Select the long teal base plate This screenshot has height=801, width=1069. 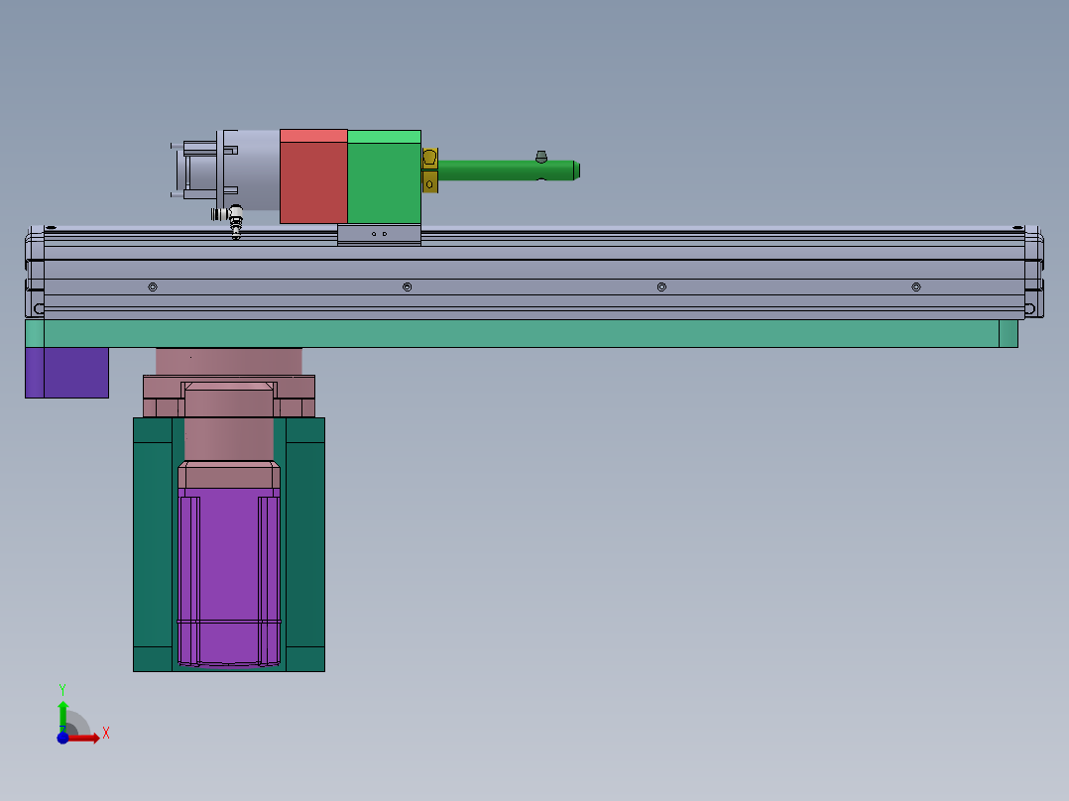[x=522, y=333]
